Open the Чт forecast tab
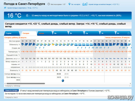This screenshot has width=135, height=101. pos(107,33)
